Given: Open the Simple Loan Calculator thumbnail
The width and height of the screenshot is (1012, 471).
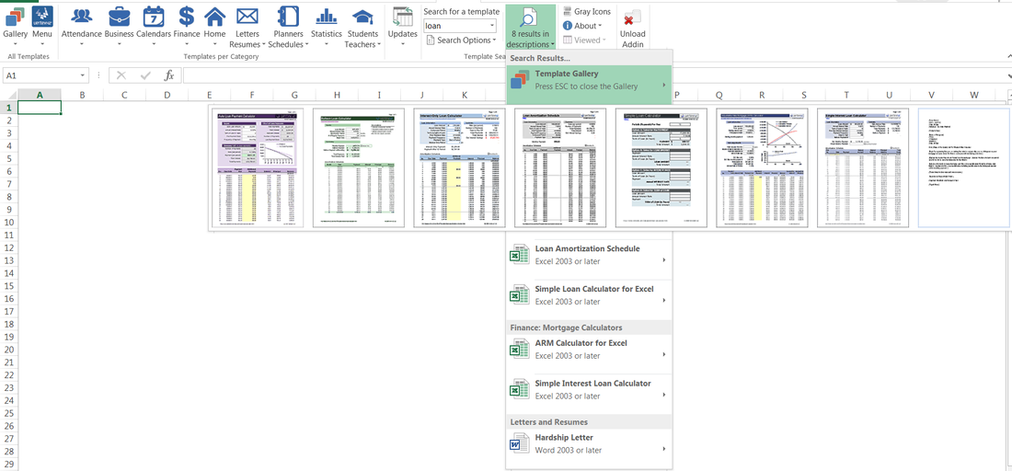Looking at the screenshot, I should 661,167.
